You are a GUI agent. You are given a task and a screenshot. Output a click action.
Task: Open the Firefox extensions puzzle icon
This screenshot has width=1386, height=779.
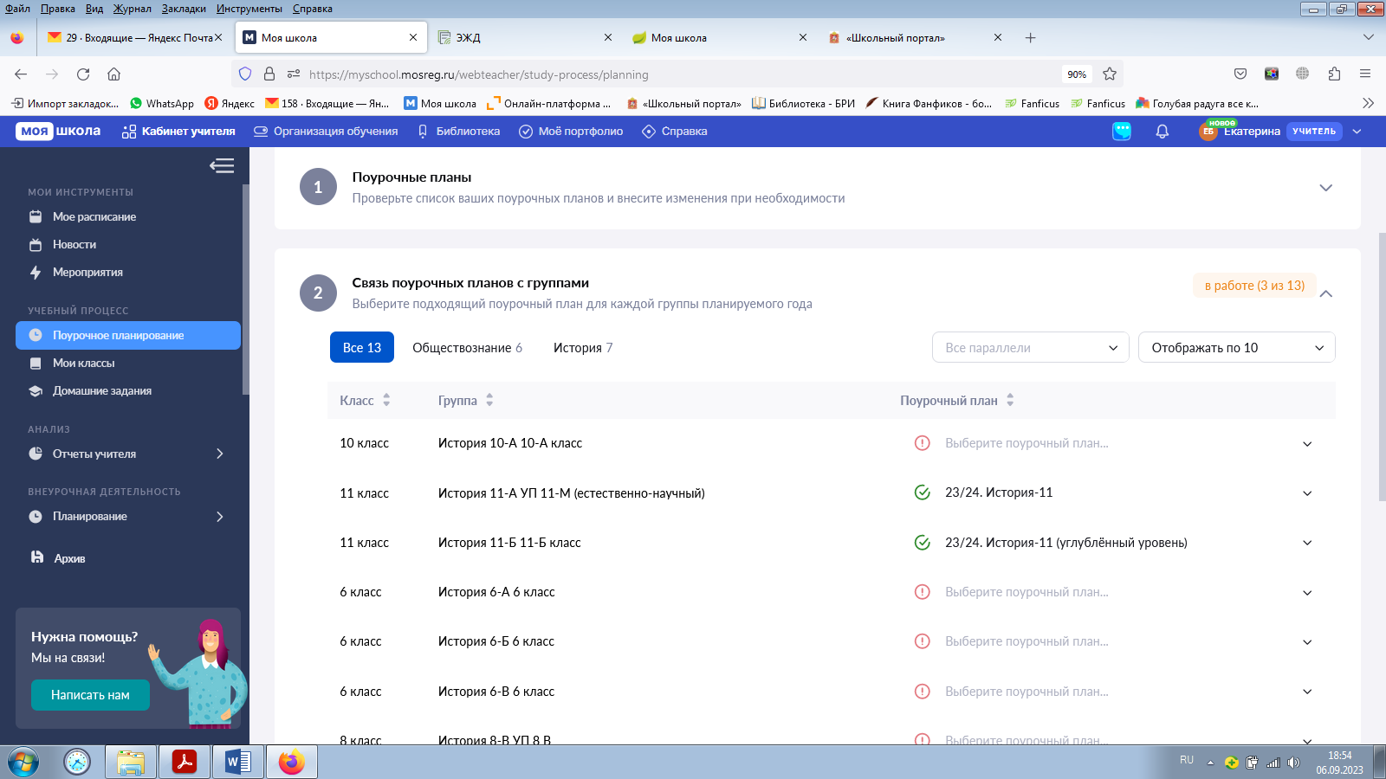click(1334, 74)
